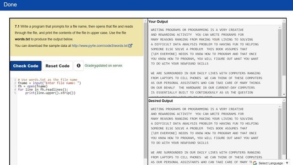Screen dimensions: 293x165
Task: Click line number 1 in code gutter
Action: pyautogui.click(x=15, y=80)
